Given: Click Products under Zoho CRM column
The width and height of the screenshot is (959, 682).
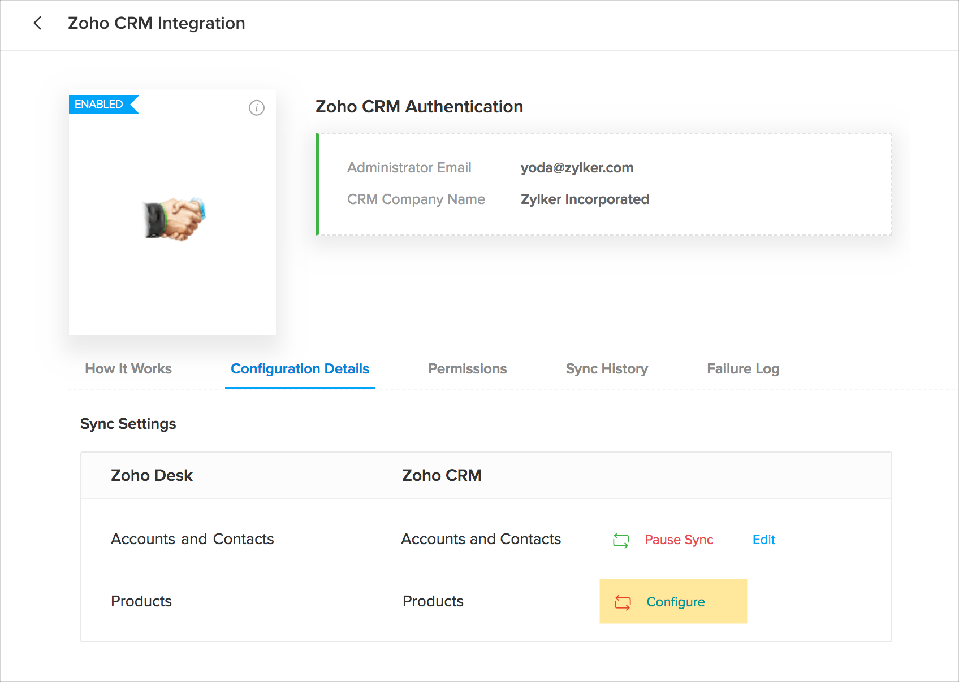Looking at the screenshot, I should 433,601.
